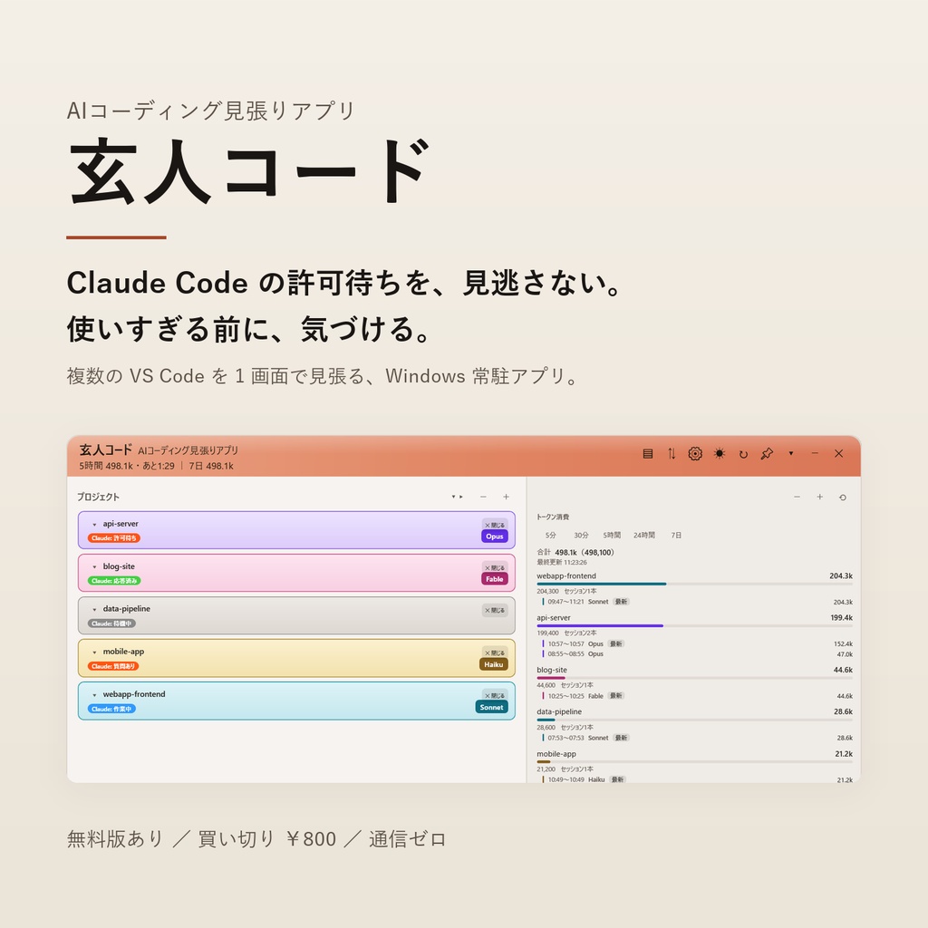Image resolution: width=928 pixels, height=928 pixels.
Task: Open the list view icon in title bar
Action: tap(647, 453)
